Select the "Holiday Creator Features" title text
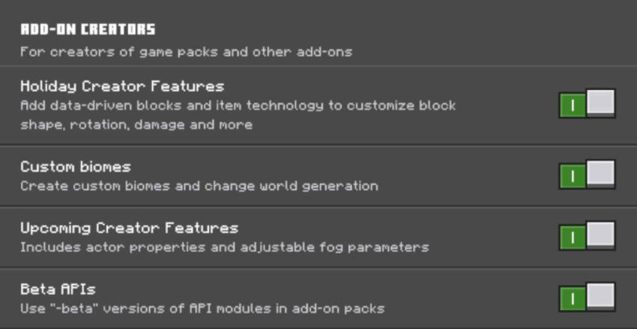Image resolution: width=637 pixels, height=329 pixels. click(x=122, y=86)
